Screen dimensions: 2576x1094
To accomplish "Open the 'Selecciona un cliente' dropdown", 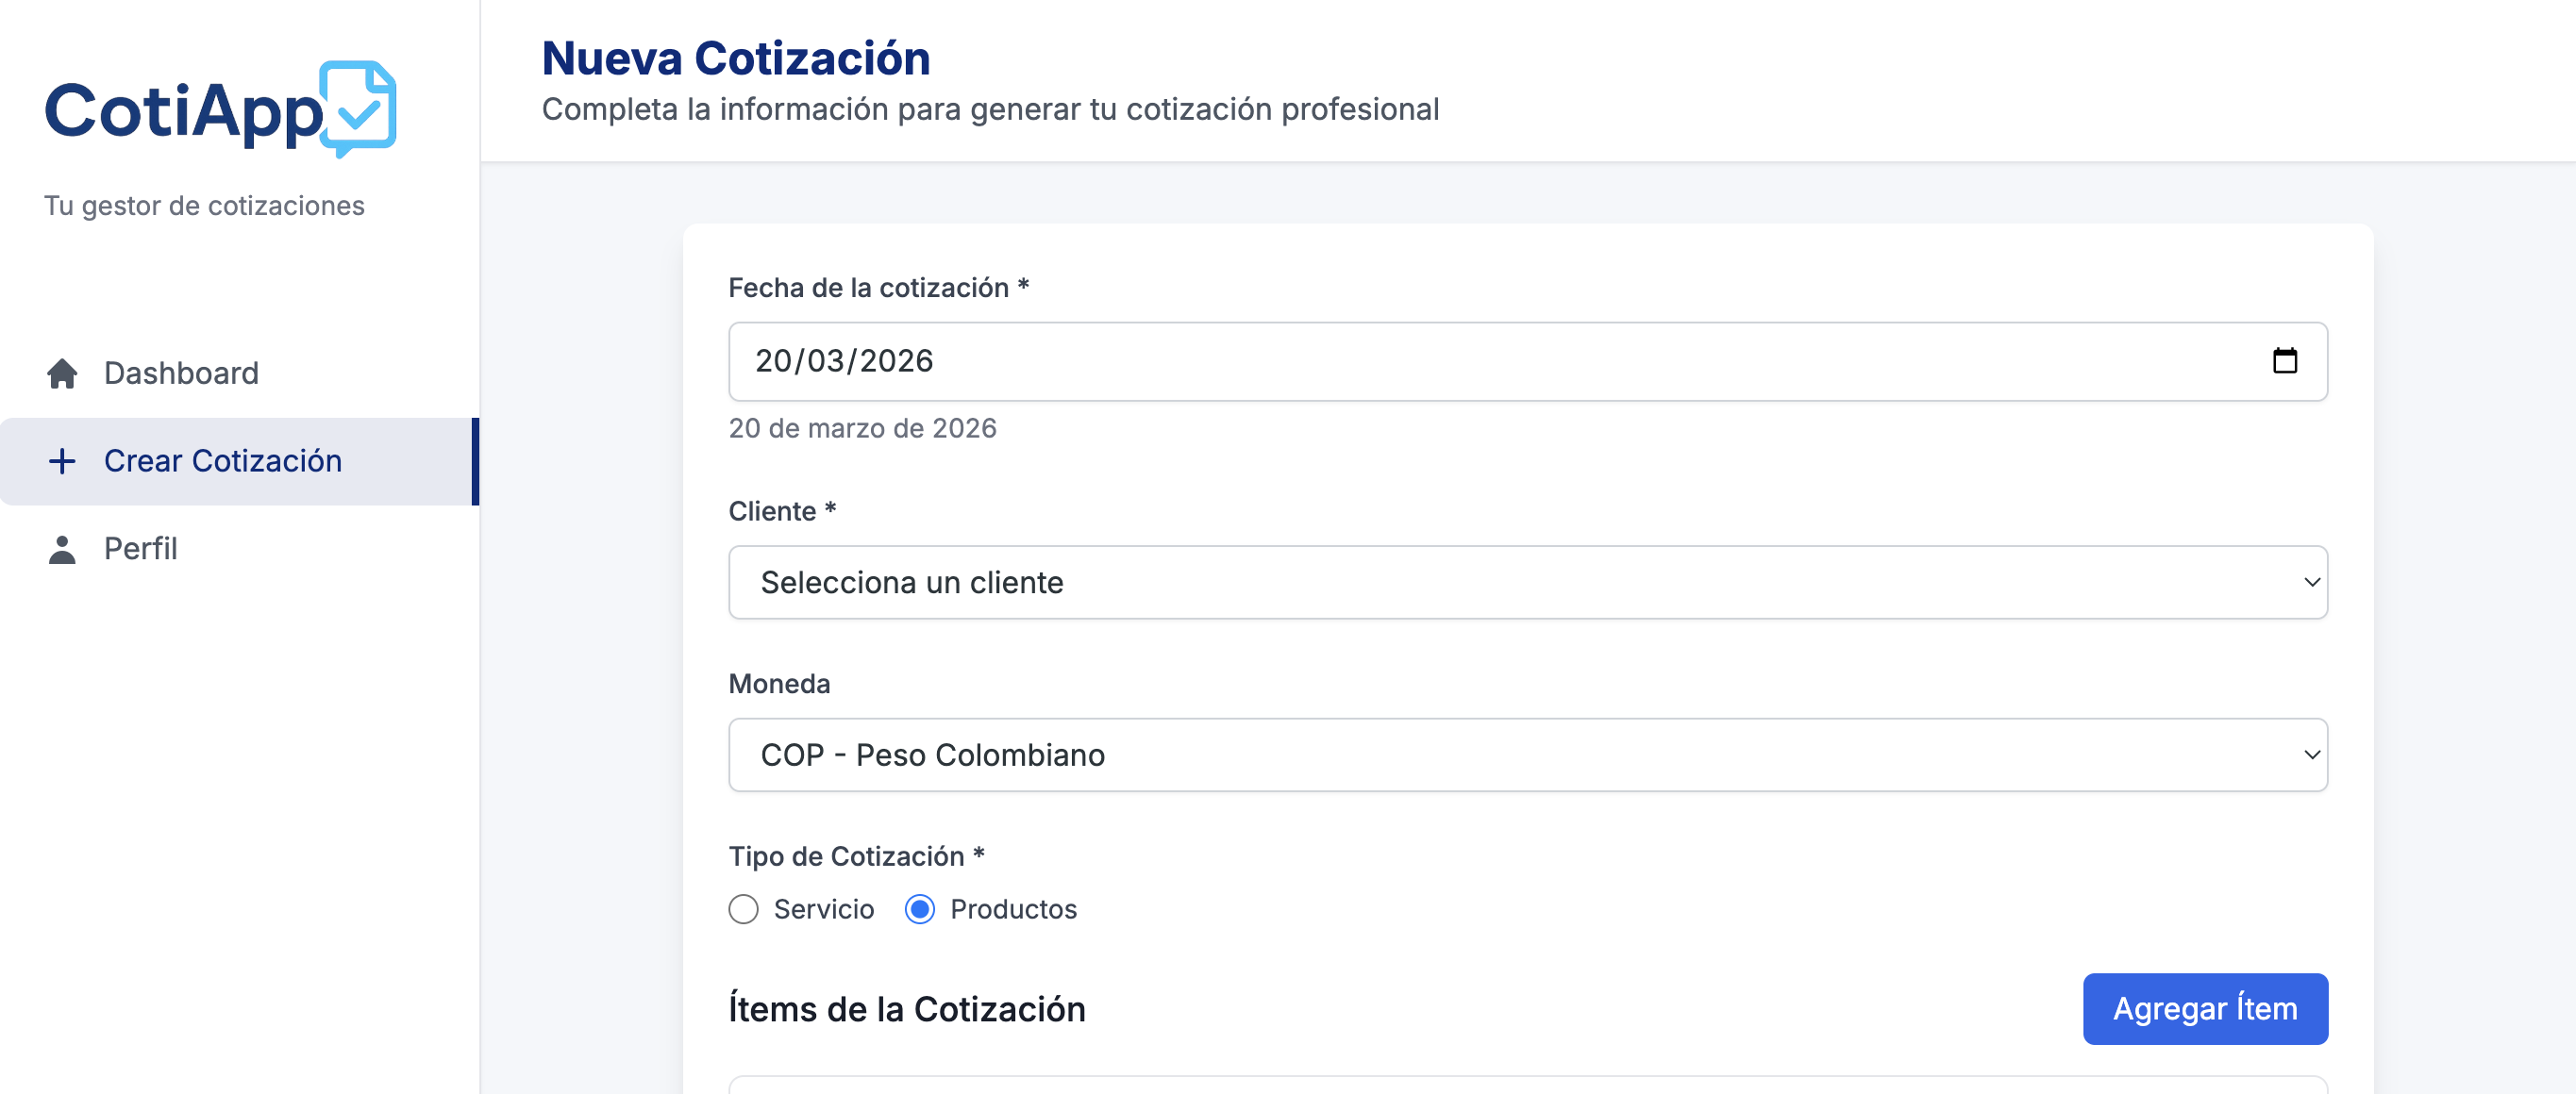I will (1500, 583).
